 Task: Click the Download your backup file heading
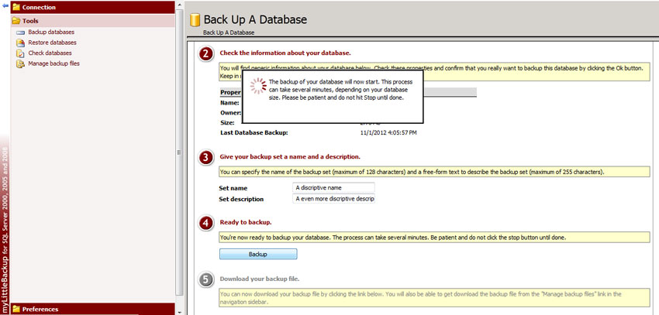(x=259, y=279)
